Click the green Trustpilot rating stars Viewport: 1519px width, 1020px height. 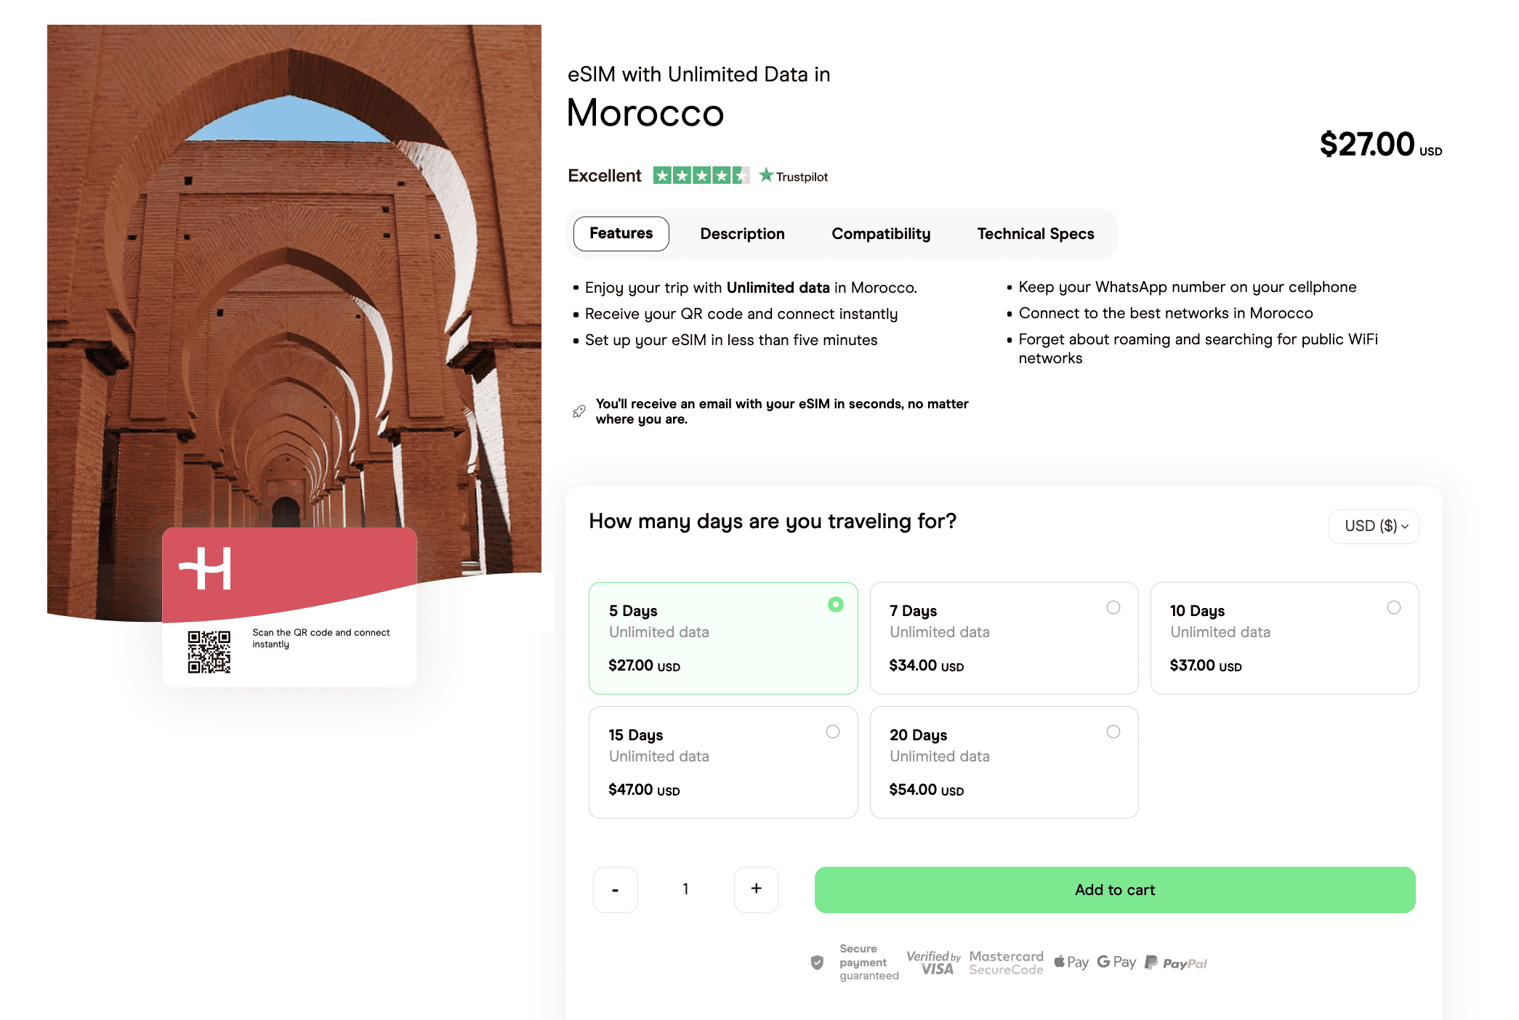[701, 175]
